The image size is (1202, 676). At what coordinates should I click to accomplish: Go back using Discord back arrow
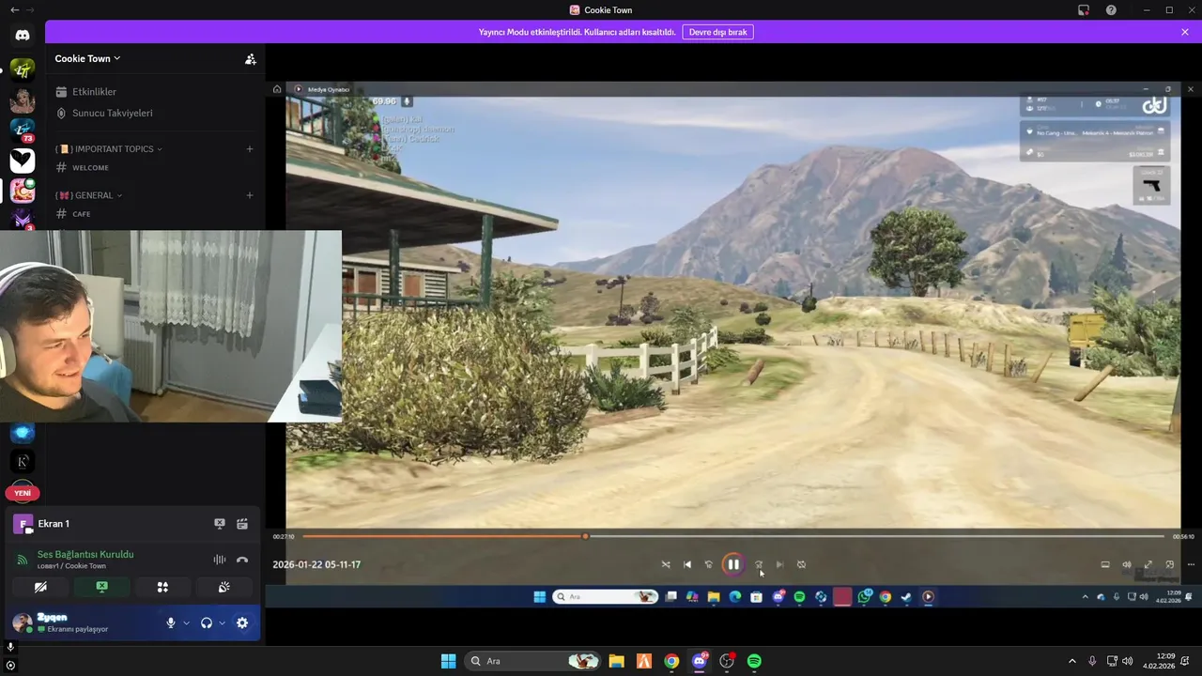[14, 9]
